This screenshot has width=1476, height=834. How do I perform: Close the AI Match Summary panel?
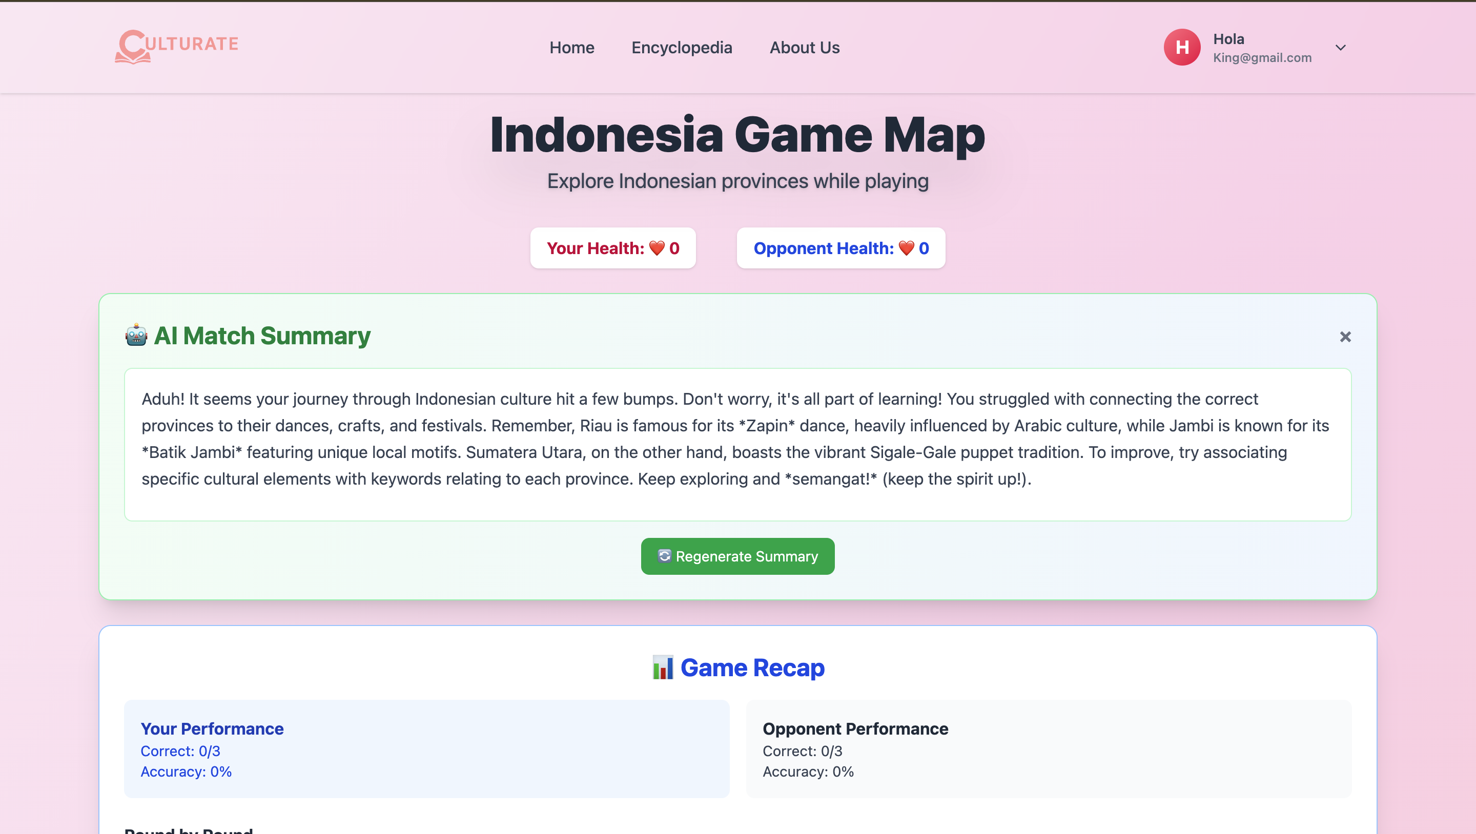pos(1345,337)
